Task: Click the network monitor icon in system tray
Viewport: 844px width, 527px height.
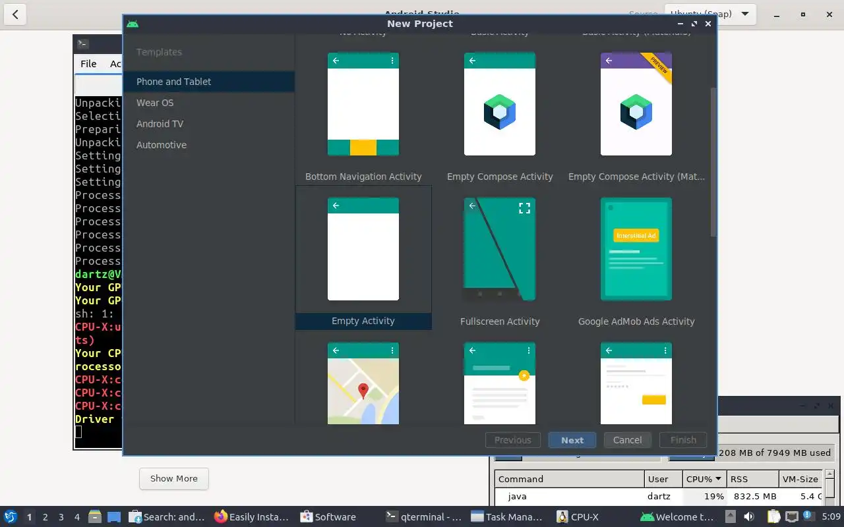Action: point(791,517)
